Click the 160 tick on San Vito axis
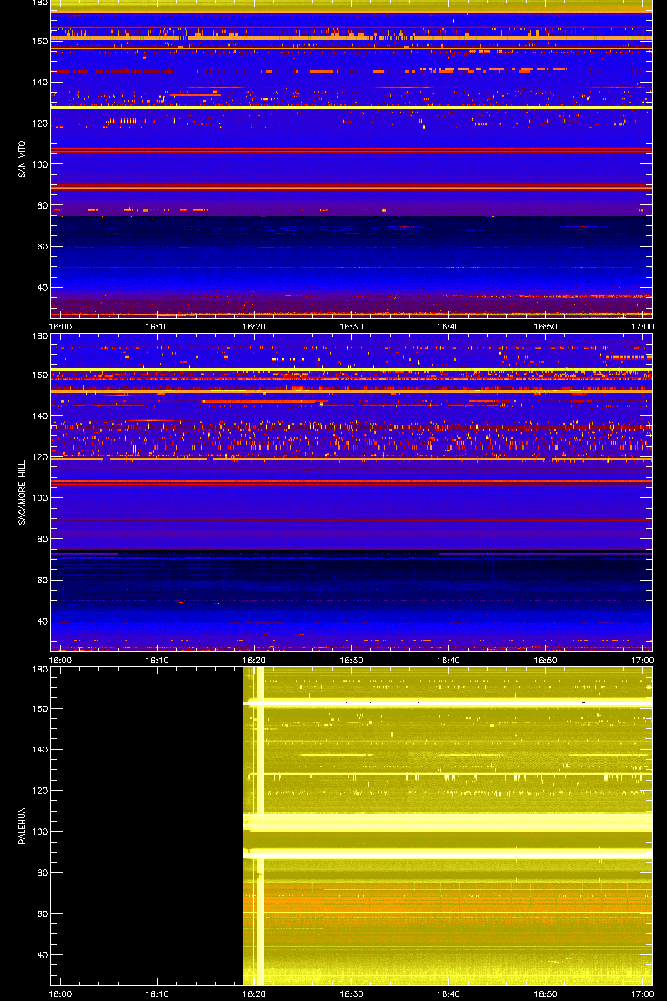667x1001 pixels. [39, 41]
